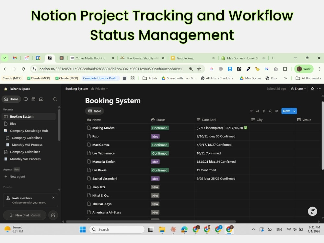Click the Home button in sidebar

(x=11, y=99)
